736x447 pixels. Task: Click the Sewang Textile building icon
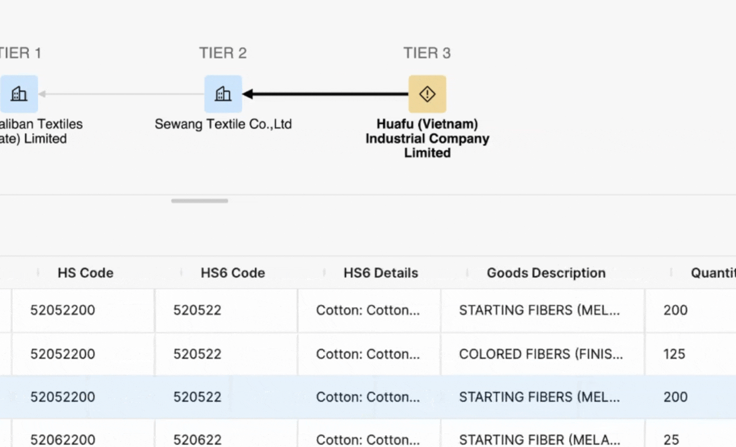pos(223,94)
